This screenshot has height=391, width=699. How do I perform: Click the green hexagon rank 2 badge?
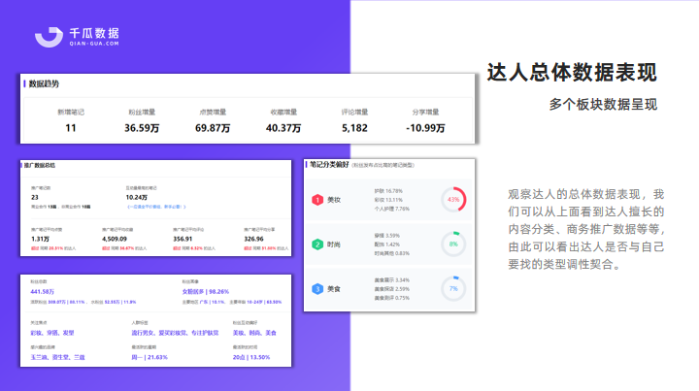point(316,244)
